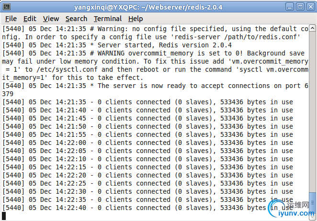The width and height of the screenshot is (317, 221).
Task: Click the scrollbar up arrow
Action: [x=312, y=28]
